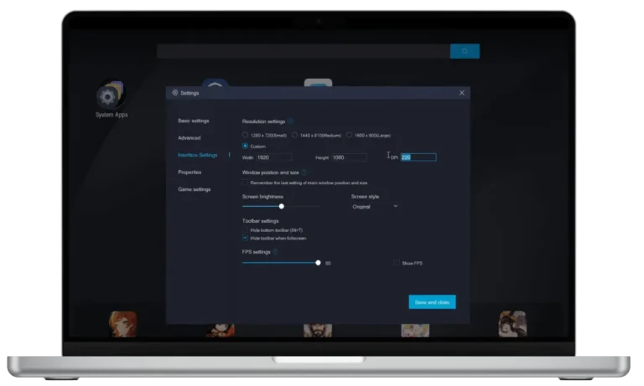Click the Height input field
644x386 pixels.
click(x=349, y=157)
